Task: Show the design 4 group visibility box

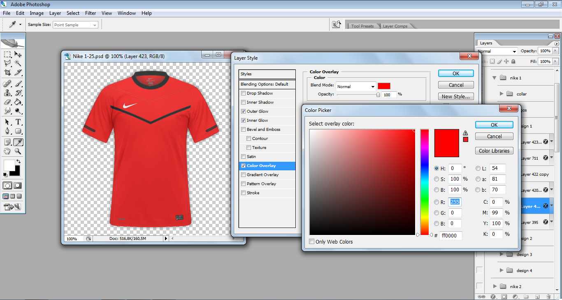Action: [479, 270]
